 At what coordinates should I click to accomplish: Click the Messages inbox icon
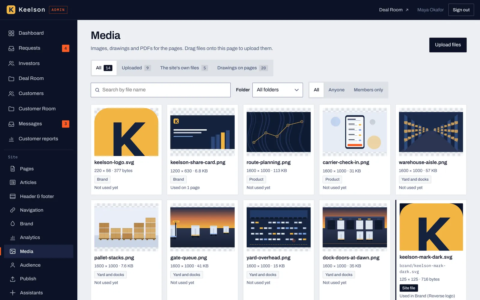[x=11, y=124]
